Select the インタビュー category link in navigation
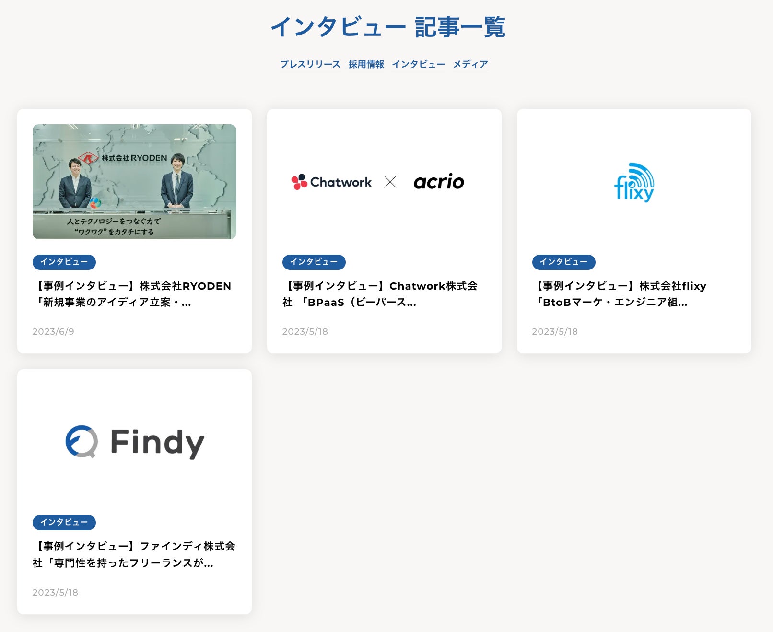This screenshot has height=632, width=773. (x=419, y=64)
